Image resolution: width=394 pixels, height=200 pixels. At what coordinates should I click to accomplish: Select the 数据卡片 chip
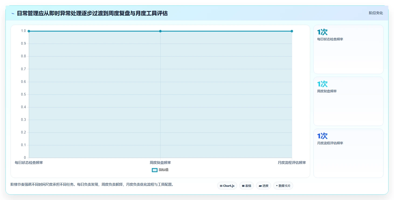tap(283, 186)
